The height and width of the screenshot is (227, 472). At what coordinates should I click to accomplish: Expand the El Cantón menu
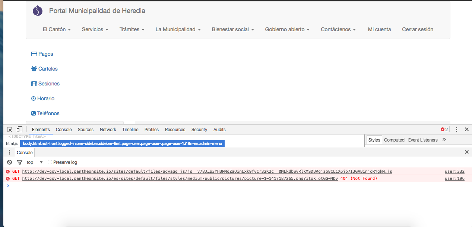(x=57, y=29)
